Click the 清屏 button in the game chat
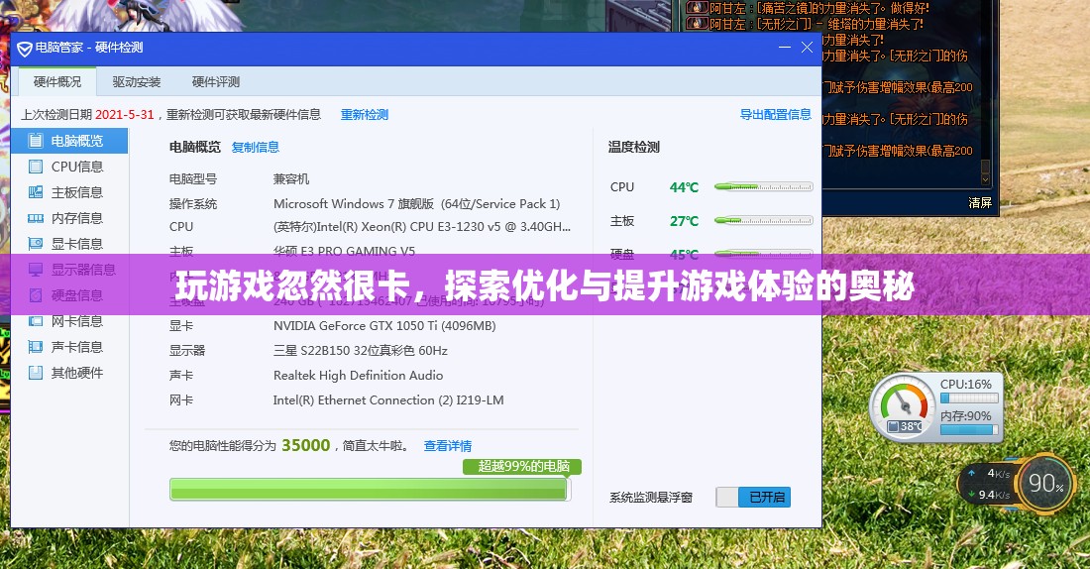 click(979, 202)
